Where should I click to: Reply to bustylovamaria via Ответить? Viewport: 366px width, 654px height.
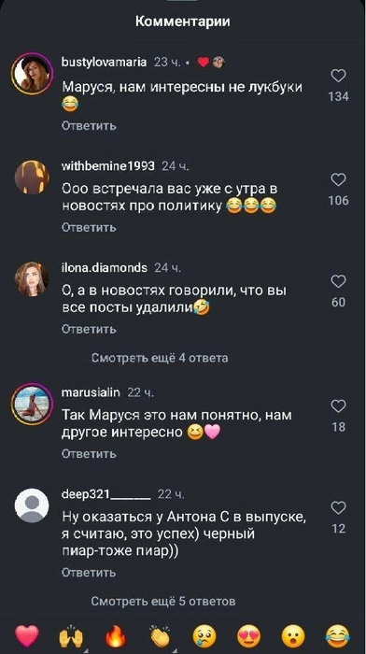(89, 125)
